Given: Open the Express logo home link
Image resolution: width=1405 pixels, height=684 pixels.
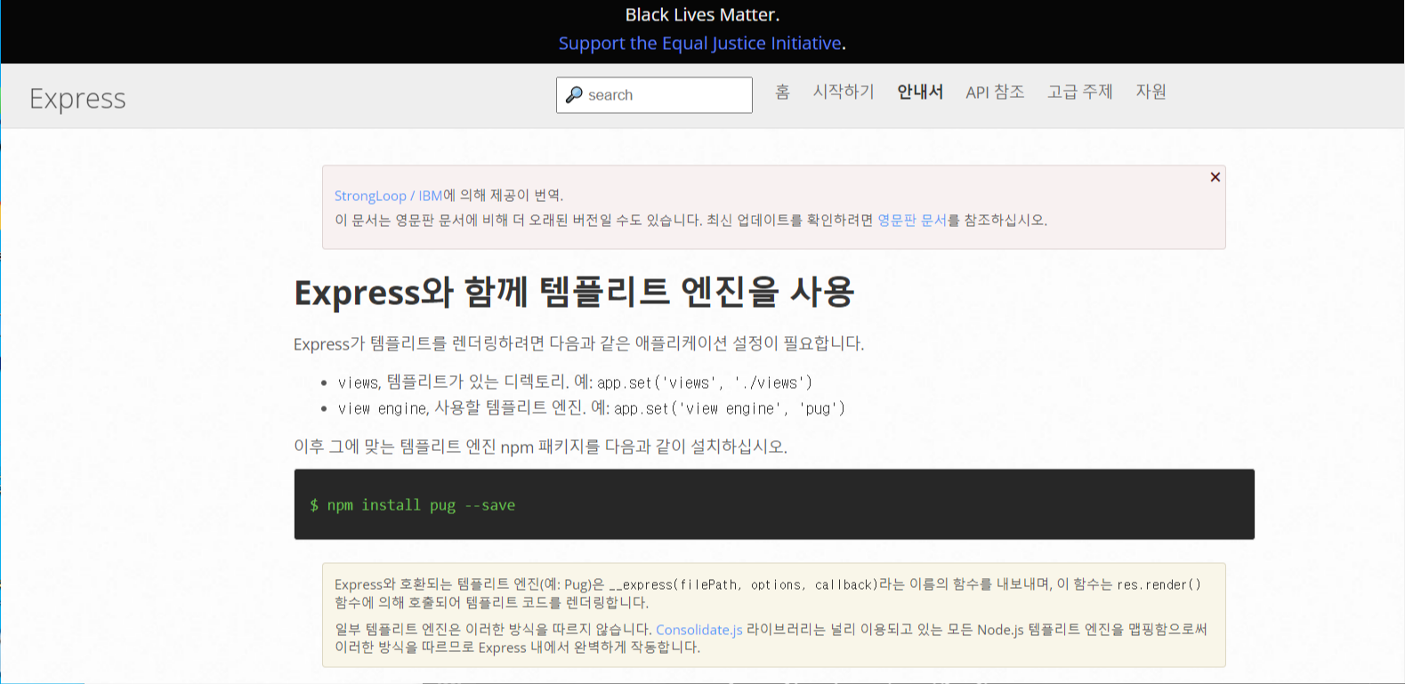Looking at the screenshot, I should click(77, 98).
